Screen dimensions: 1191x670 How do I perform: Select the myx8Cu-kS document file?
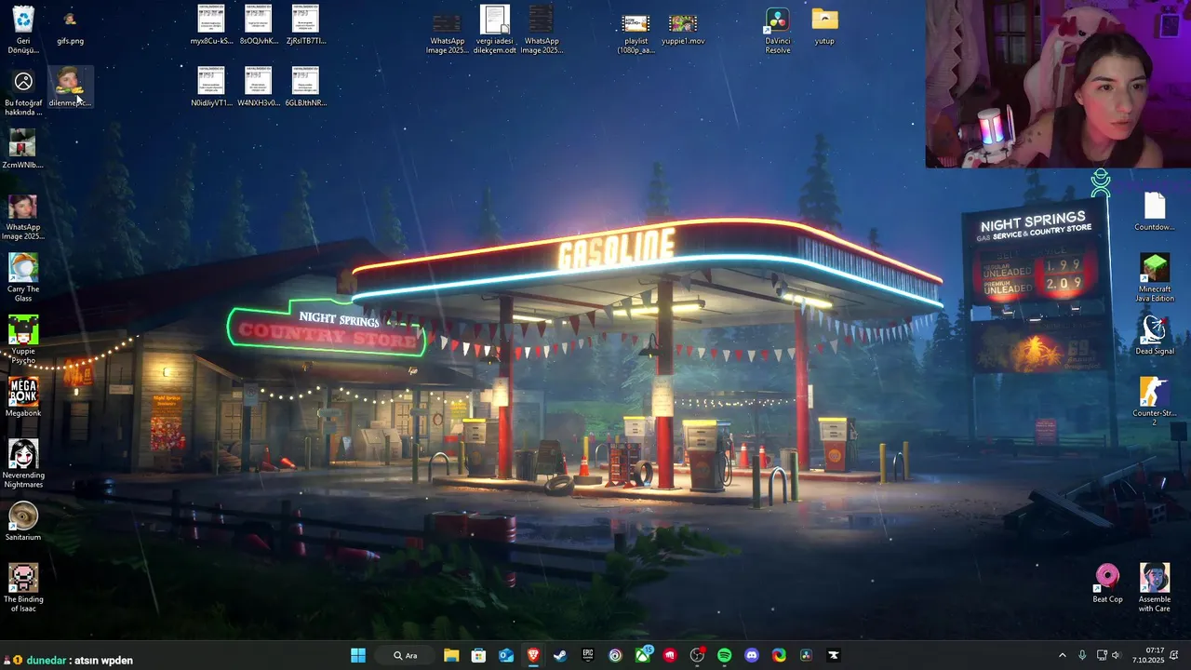pyautogui.click(x=211, y=25)
